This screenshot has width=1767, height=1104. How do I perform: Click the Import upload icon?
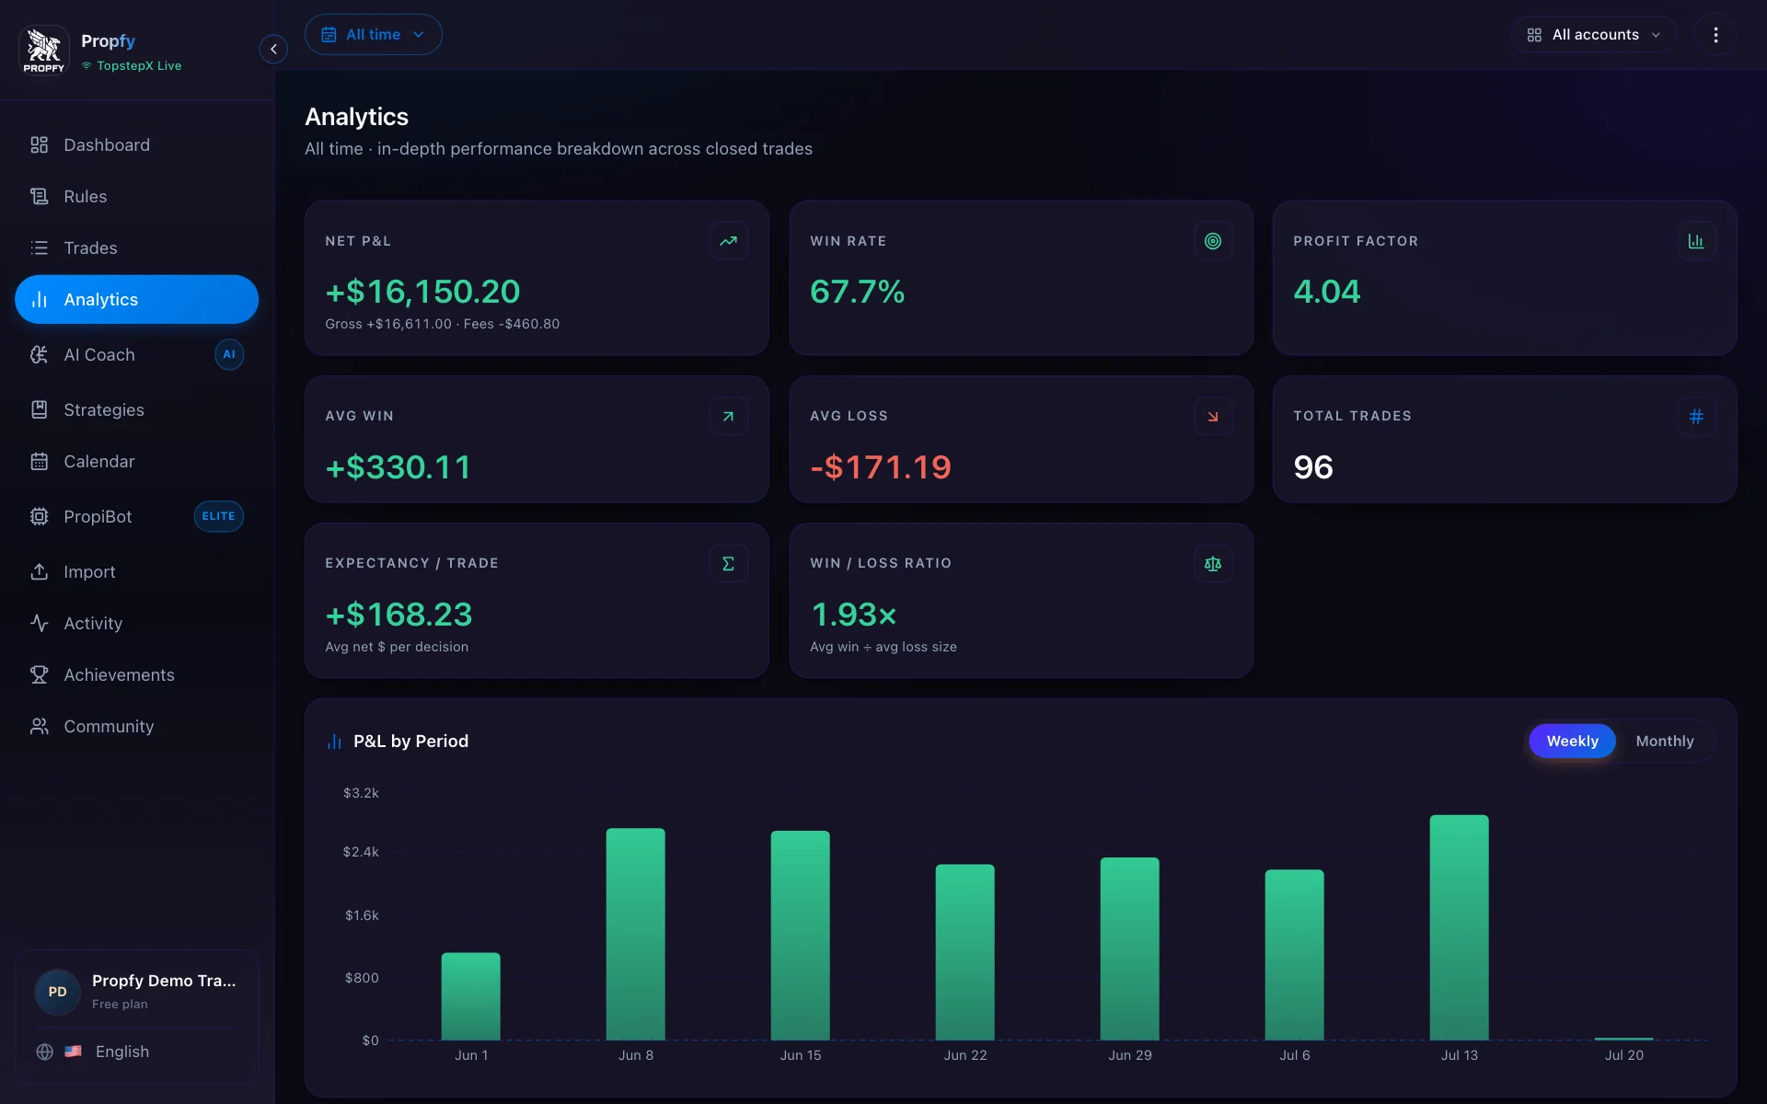[x=39, y=571]
